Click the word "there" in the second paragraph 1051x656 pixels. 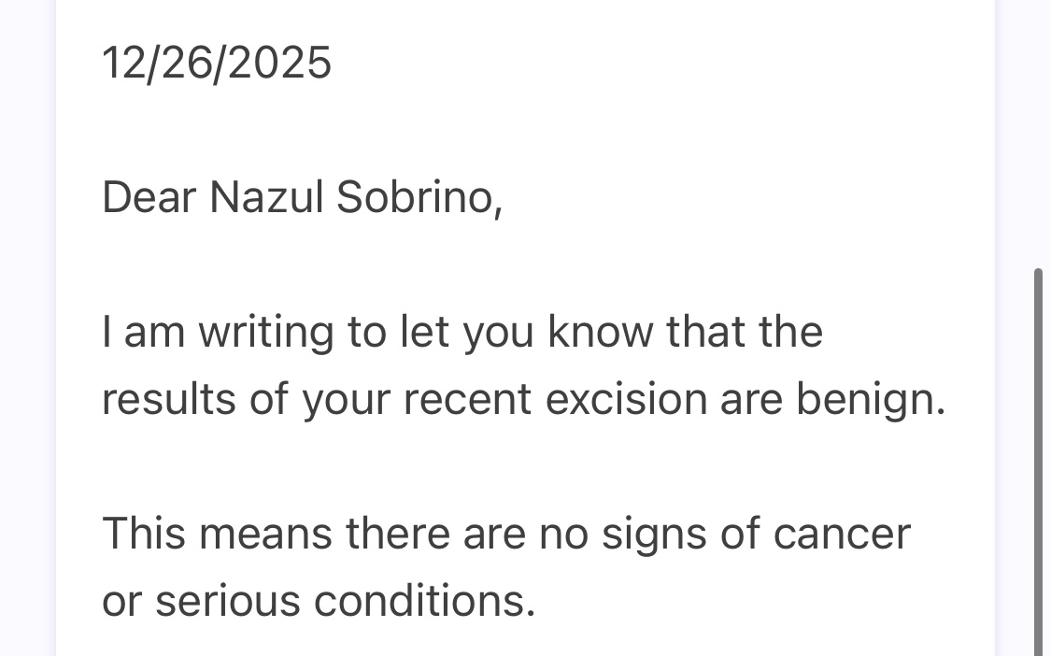(x=398, y=534)
